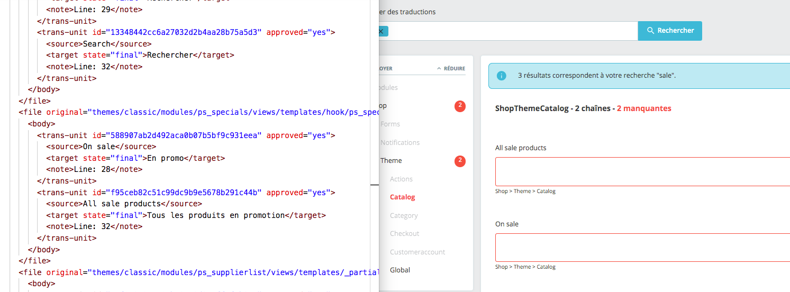
Task: Click the 'Line: 28' note in XML
Action: (x=94, y=169)
